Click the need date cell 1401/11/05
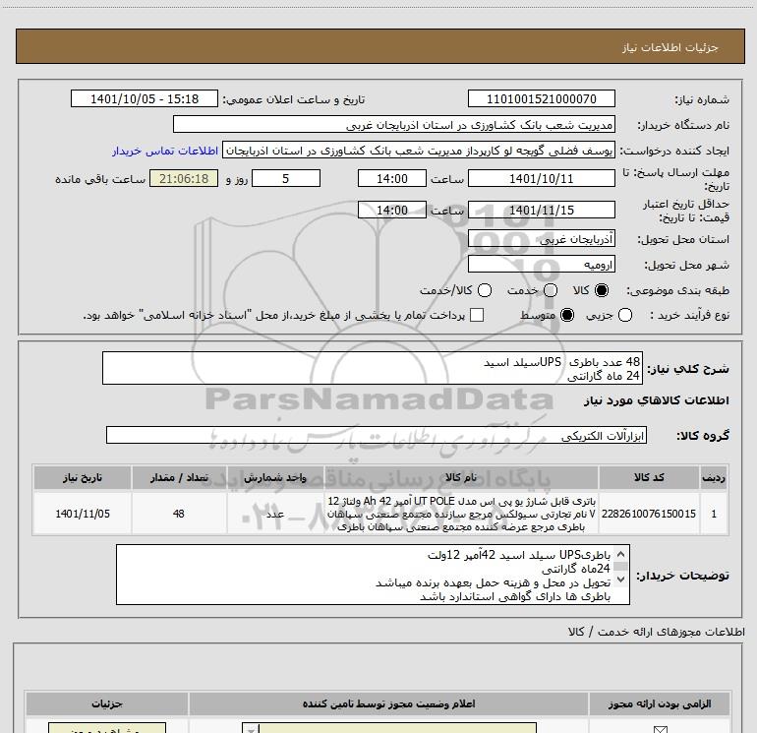 82,514
